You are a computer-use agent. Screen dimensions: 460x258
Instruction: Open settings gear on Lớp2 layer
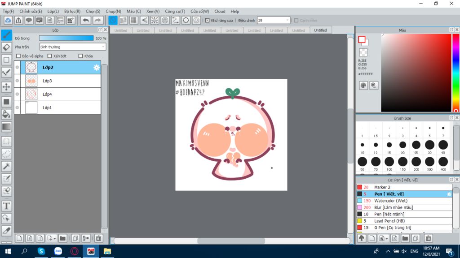[97, 68]
